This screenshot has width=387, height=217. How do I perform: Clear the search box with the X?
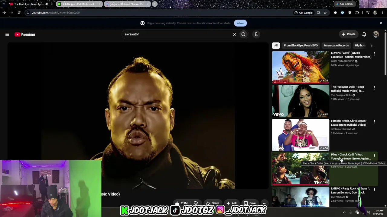click(234, 34)
